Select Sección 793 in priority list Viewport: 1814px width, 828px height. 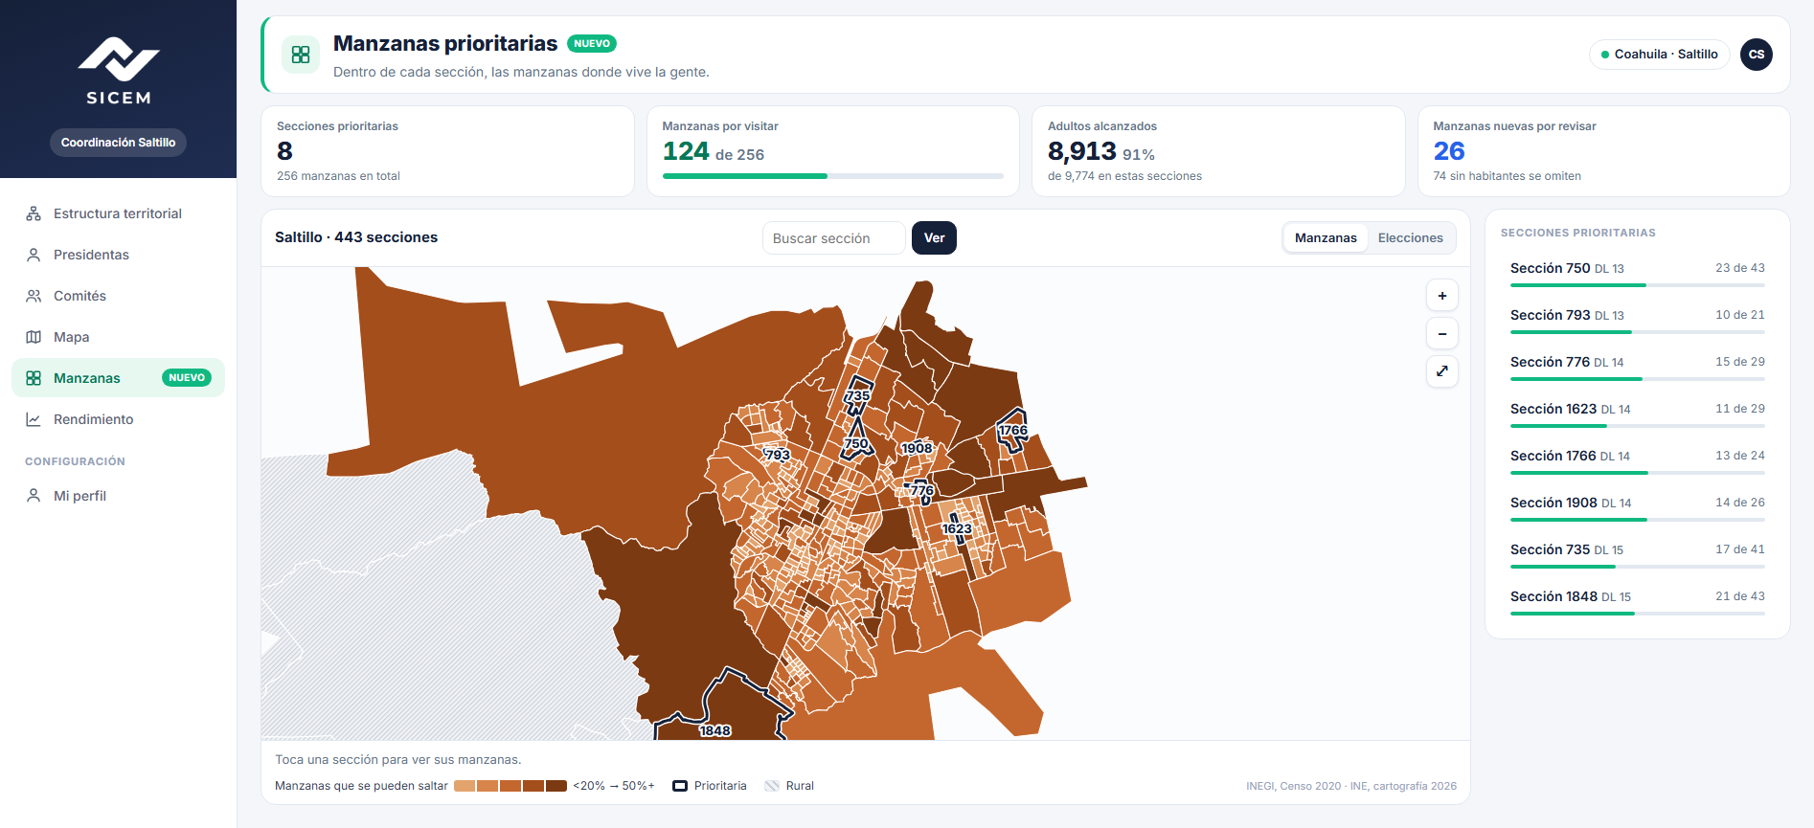(x=1638, y=320)
